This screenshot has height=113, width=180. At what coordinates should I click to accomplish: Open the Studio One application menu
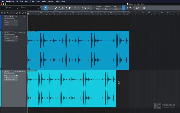(x=10, y=1)
